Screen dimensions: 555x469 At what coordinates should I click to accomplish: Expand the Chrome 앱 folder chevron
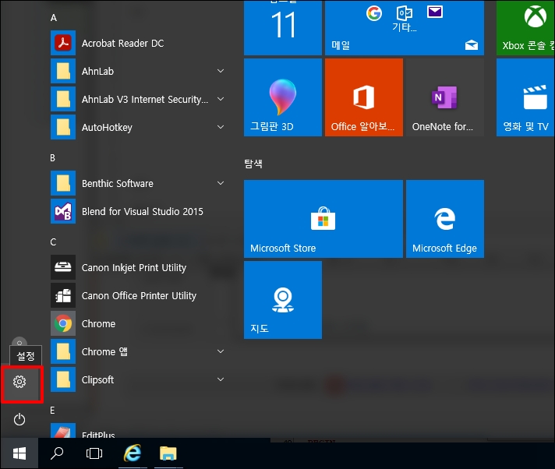click(221, 351)
